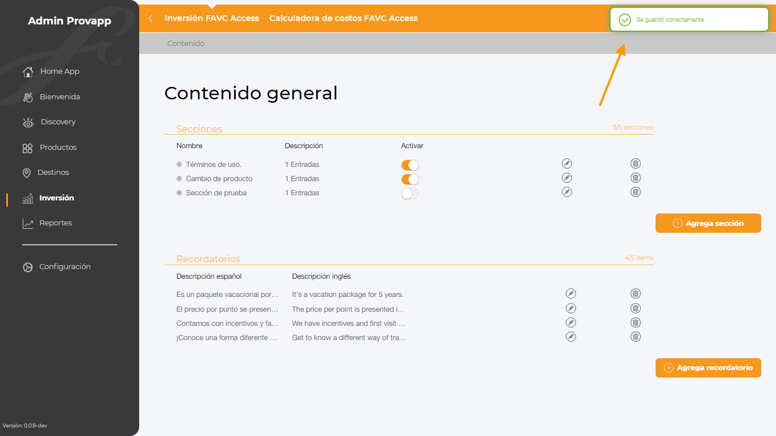Image resolution: width=776 pixels, height=436 pixels.
Task: Click '¡Conoce una forma diferente …' text
Action: (x=227, y=338)
